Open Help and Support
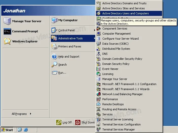The image size is (178, 133). click(x=73, y=57)
